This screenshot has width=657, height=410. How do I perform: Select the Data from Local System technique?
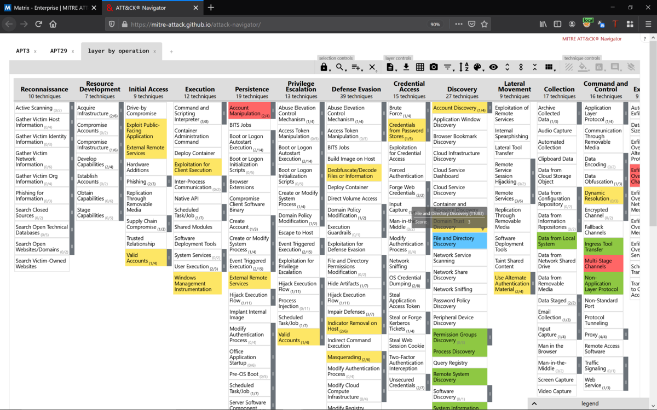[556, 241]
